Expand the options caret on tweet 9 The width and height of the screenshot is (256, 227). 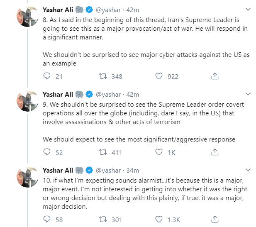click(x=248, y=94)
